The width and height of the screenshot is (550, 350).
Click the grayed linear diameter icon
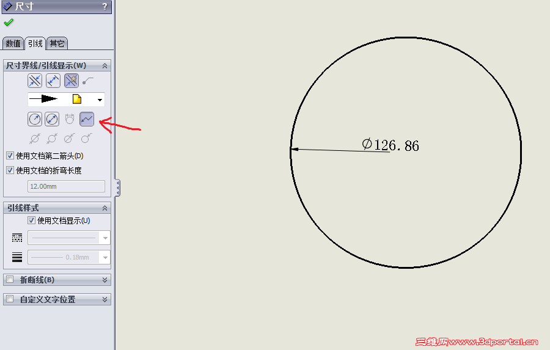tap(70, 119)
